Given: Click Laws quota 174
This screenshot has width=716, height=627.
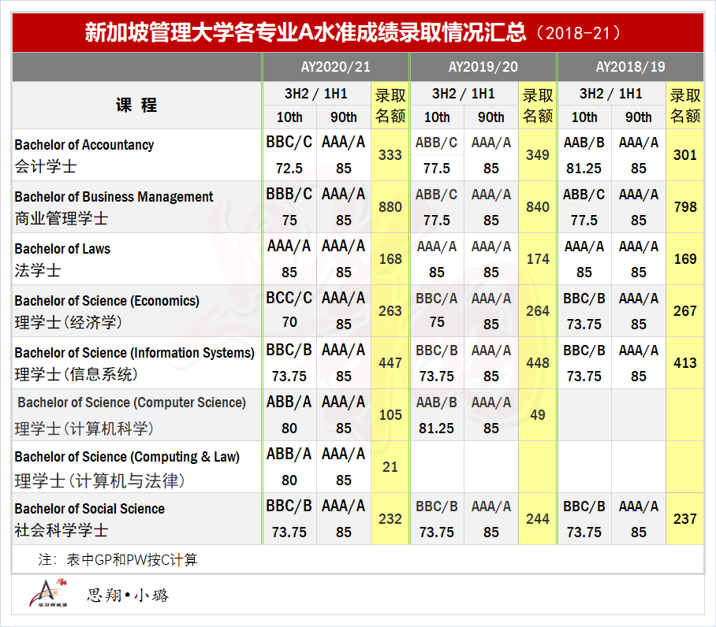Looking at the screenshot, I should 538,259.
